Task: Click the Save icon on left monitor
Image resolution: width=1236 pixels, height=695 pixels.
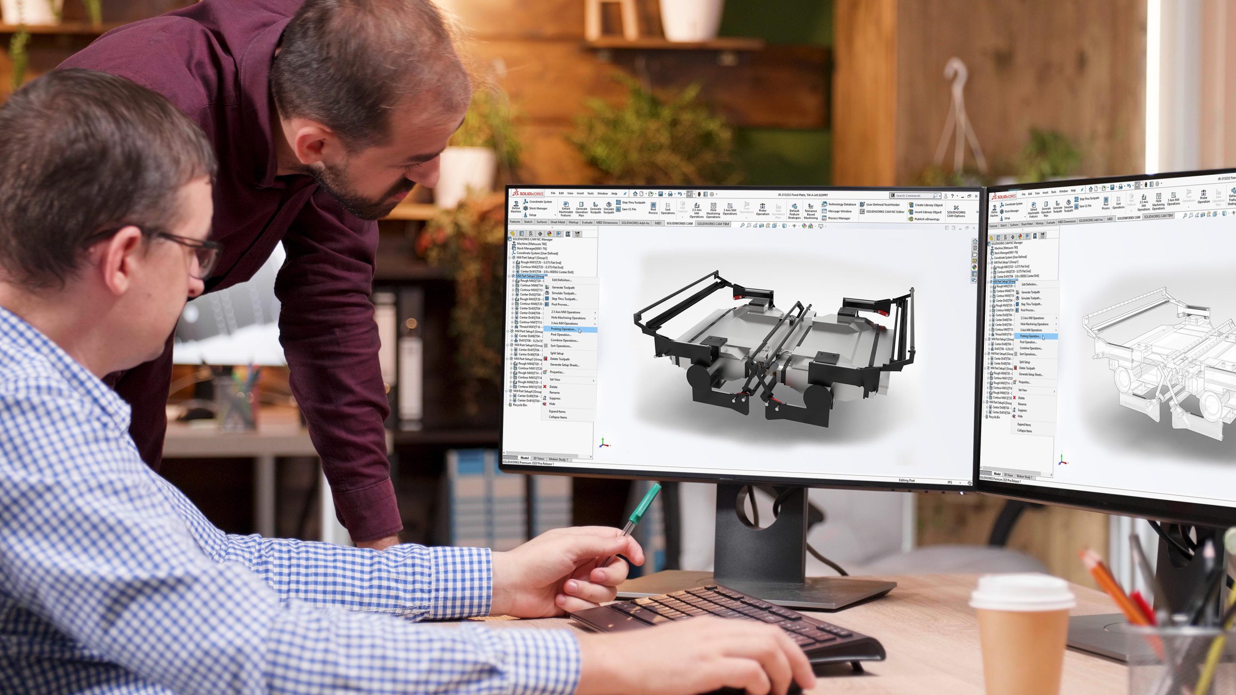Action: click(660, 194)
